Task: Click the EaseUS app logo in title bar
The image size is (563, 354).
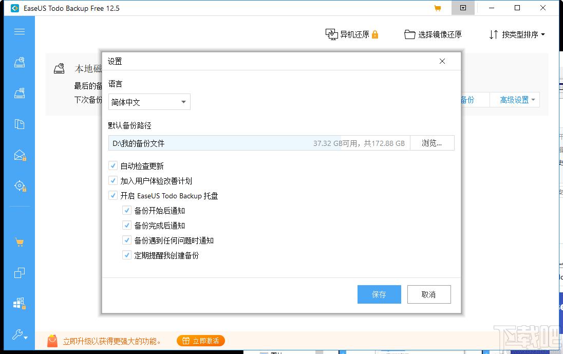Action: pyautogui.click(x=15, y=8)
